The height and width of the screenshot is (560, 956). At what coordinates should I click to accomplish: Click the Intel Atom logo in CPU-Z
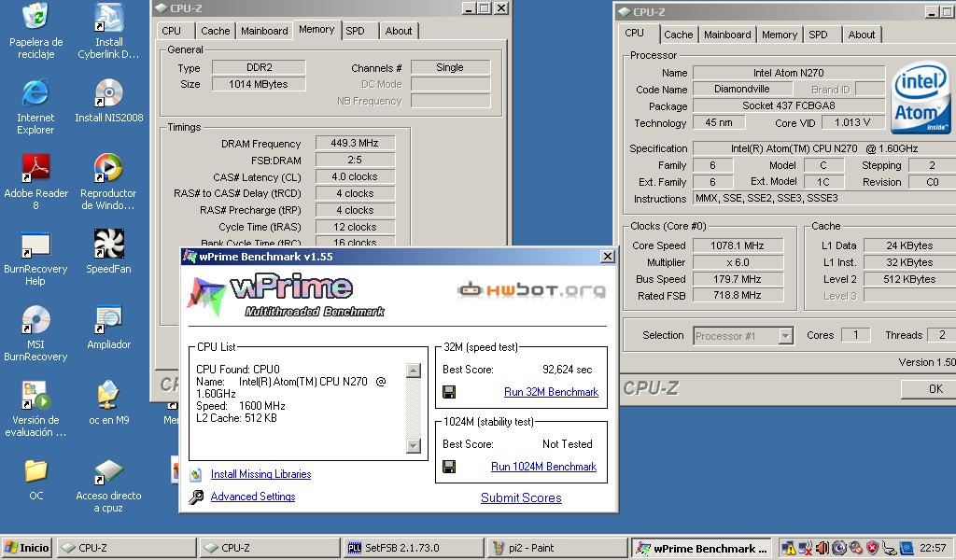pos(920,98)
